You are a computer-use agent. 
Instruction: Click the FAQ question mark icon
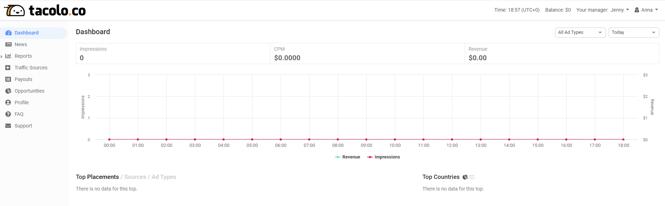8,114
